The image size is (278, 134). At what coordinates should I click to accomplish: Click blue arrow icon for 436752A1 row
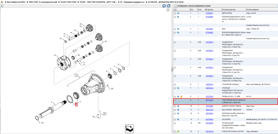click(x=178, y=88)
